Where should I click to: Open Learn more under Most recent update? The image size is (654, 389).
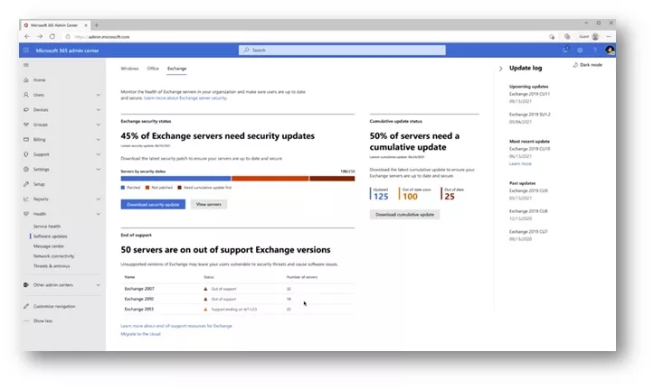520,164
